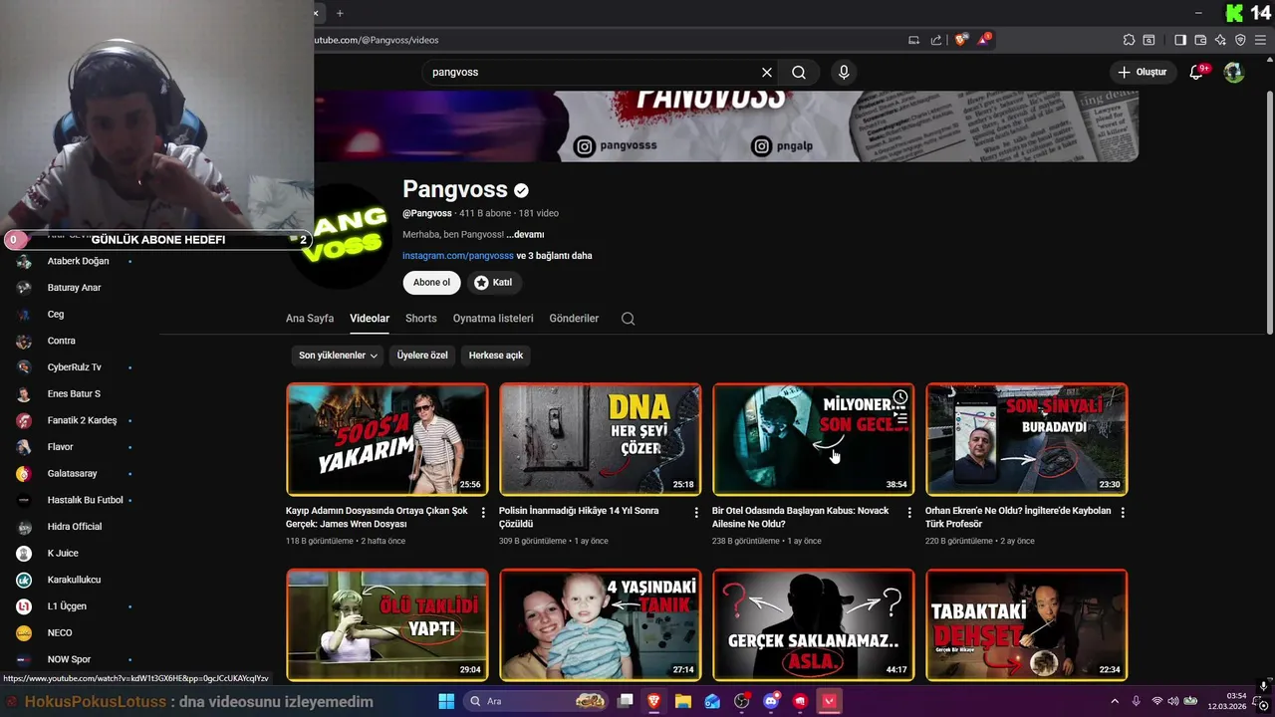Viewport: 1275px width, 717px height.
Task: Open Son Sinyali Buradaydı thumbnail
Action: [1027, 439]
